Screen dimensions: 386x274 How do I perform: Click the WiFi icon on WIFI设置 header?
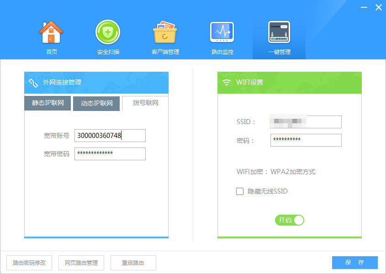tap(227, 83)
